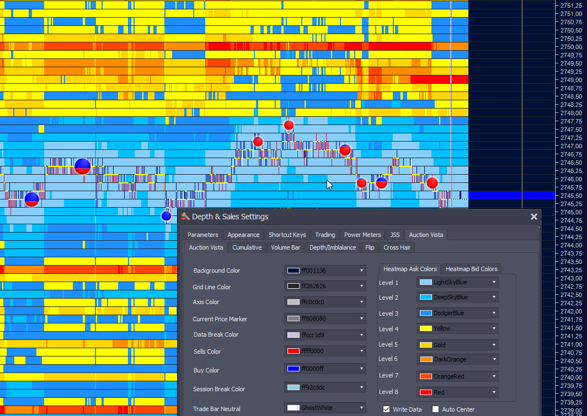Expand the Sells Color dropdown arrow
The image size is (587, 416).
pos(361,352)
